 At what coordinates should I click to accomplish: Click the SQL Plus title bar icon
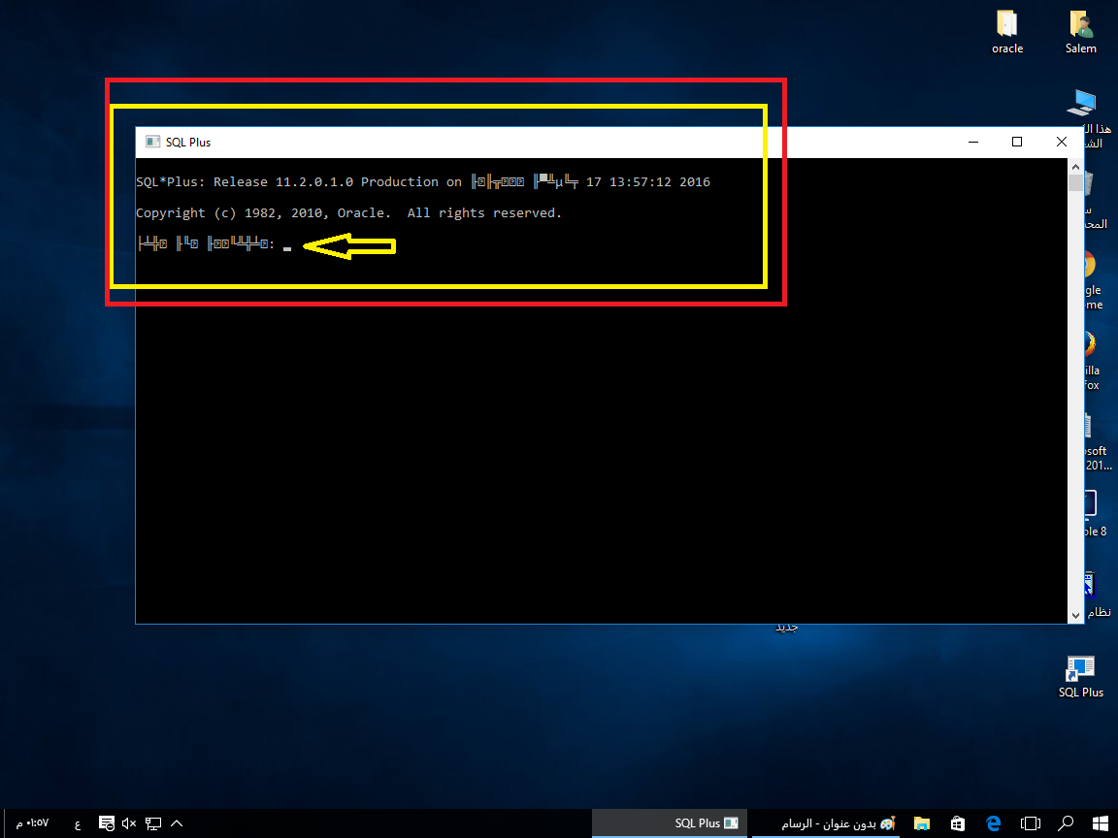[x=152, y=142]
